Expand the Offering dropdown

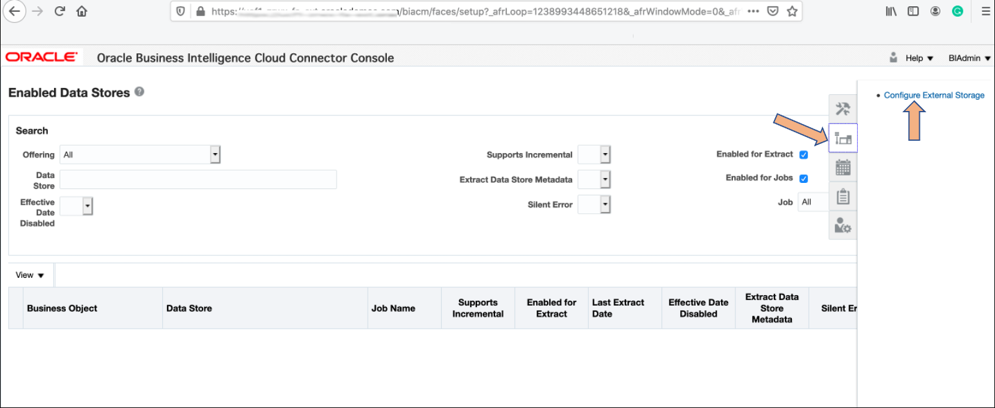tap(215, 154)
